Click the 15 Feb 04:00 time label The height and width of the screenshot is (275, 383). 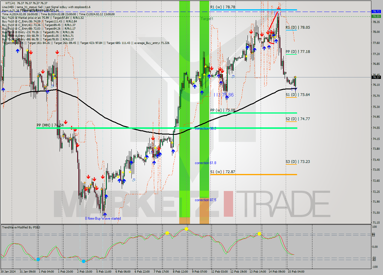pos(296,272)
